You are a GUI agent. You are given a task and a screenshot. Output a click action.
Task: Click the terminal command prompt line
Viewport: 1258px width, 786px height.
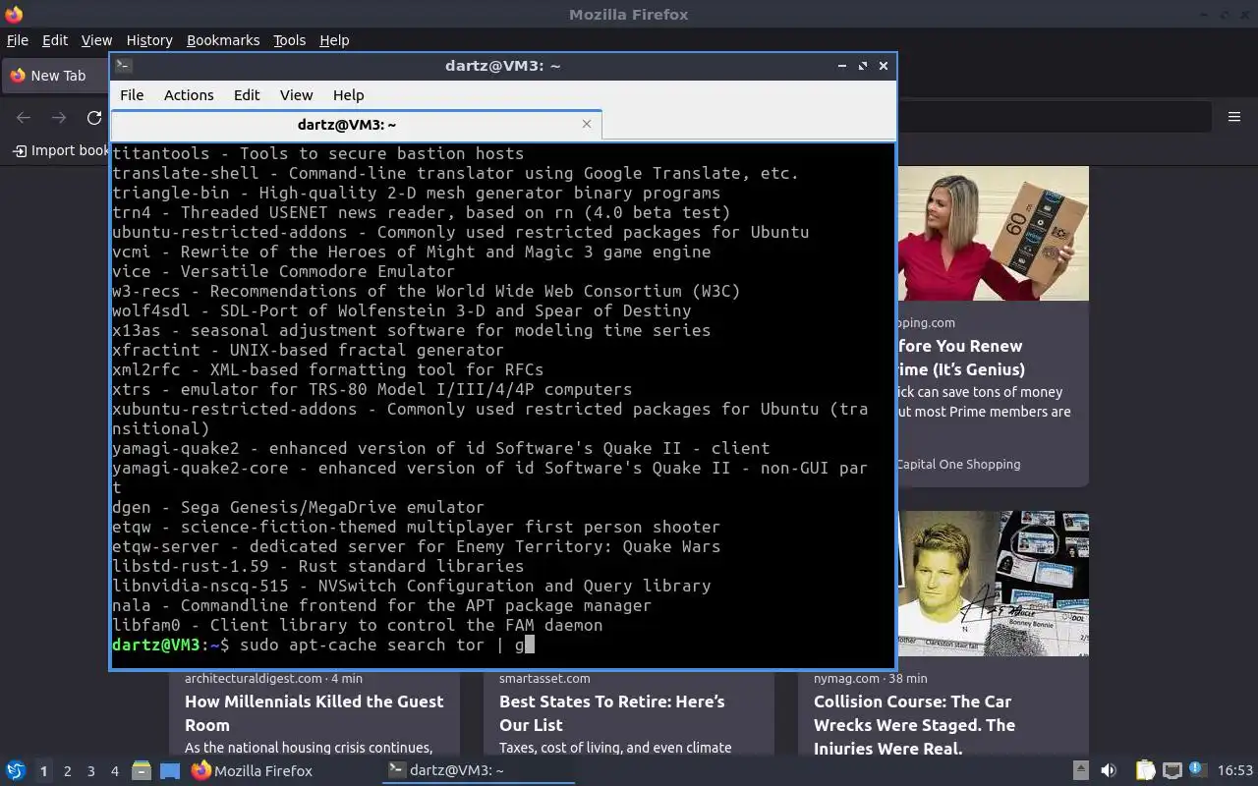(x=322, y=646)
